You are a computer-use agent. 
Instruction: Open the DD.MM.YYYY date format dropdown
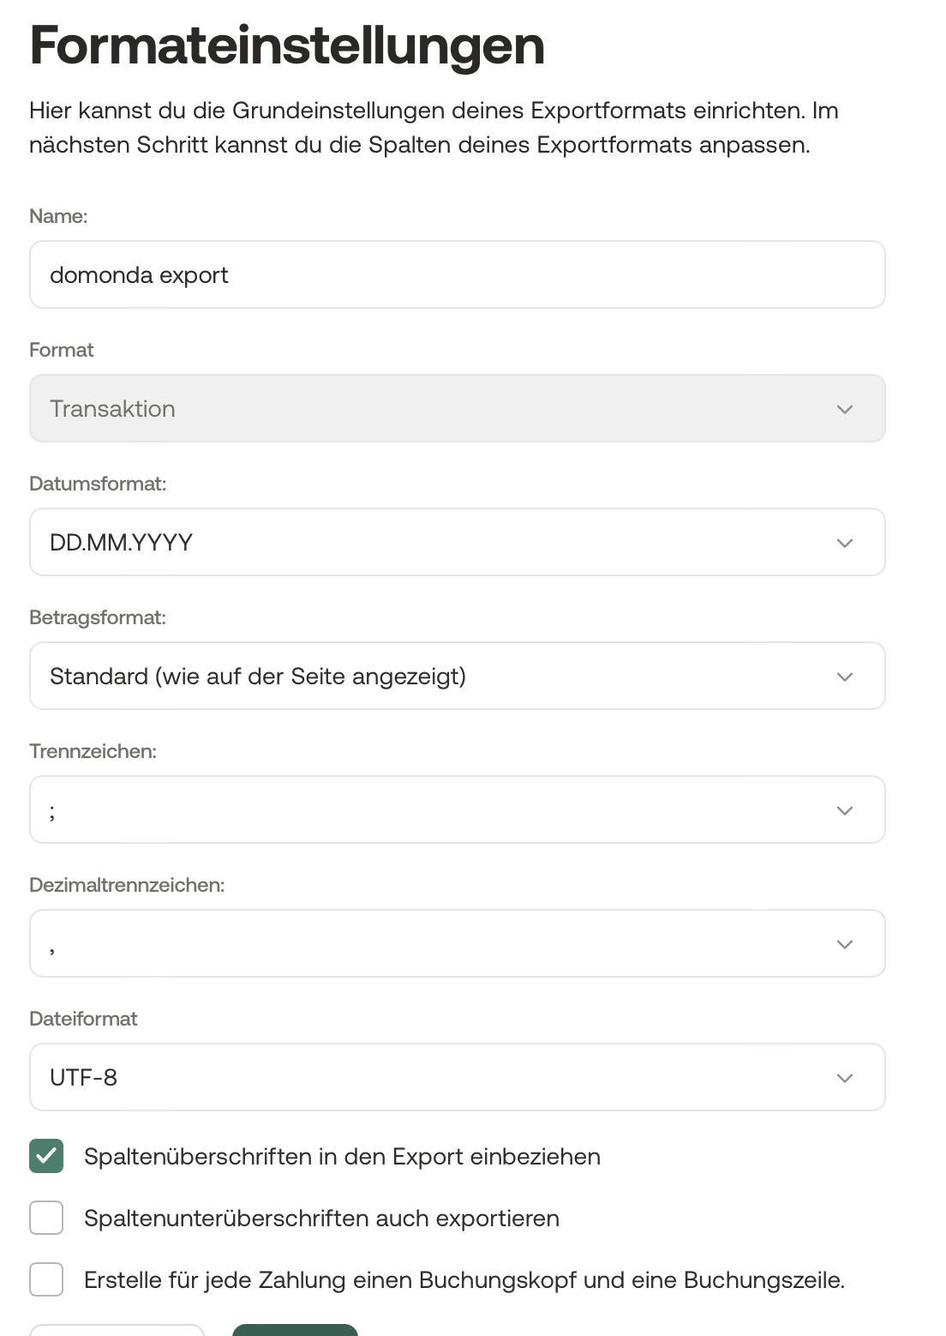457,542
